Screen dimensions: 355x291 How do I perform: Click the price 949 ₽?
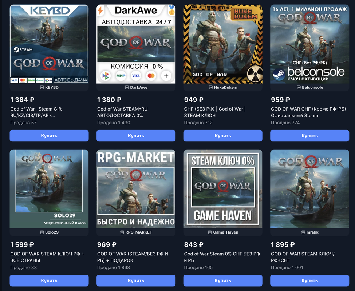tap(194, 100)
